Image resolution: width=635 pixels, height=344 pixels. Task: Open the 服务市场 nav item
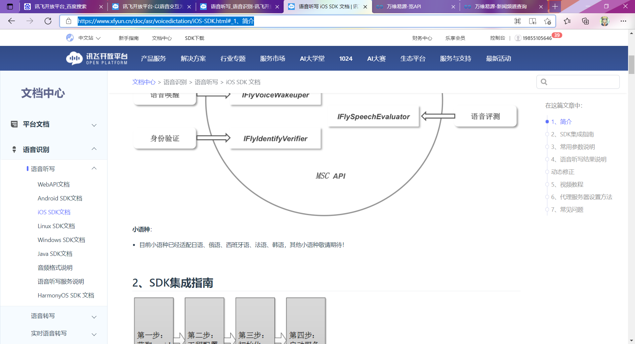click(x=273, y=58)
